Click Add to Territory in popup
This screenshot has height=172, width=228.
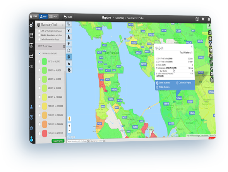point(163,87)
